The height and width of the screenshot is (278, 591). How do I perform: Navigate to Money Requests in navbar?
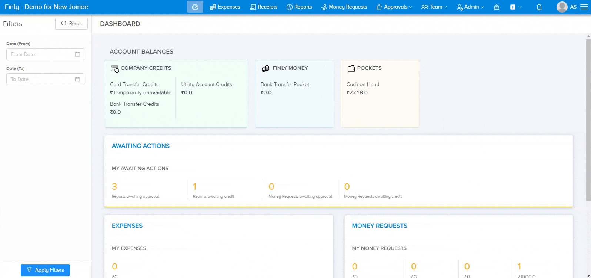pos(344,7)
